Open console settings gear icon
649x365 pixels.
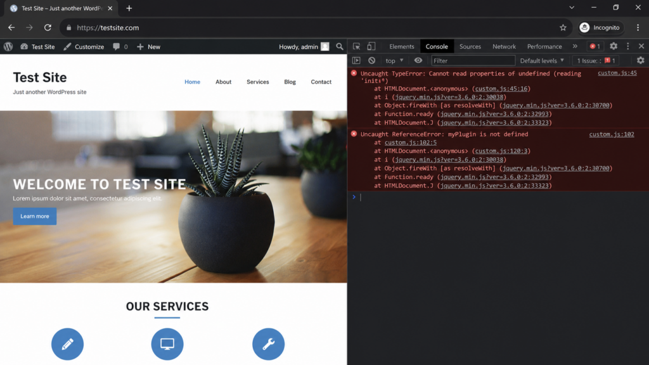[640, 60]
